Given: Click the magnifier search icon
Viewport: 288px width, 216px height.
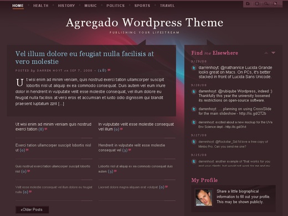Looking at the screenshot, I should (266, 3).
